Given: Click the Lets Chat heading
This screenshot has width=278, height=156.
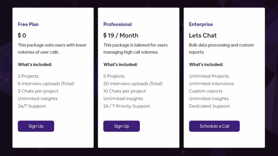Looking at the screenshot, I should (x=203, y=35).
